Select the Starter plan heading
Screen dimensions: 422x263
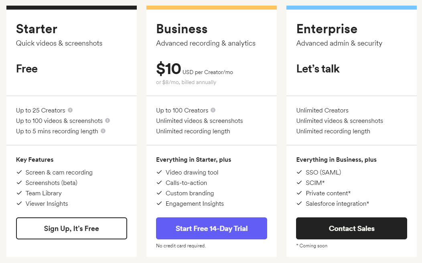[37, 29]
